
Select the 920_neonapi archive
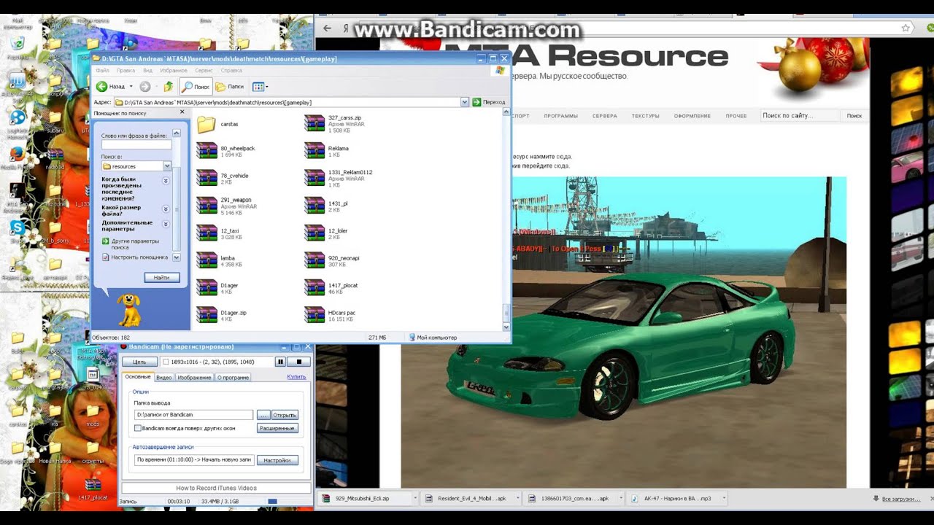(333, 261)
